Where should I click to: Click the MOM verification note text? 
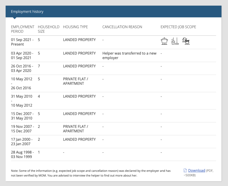[91, 173]
